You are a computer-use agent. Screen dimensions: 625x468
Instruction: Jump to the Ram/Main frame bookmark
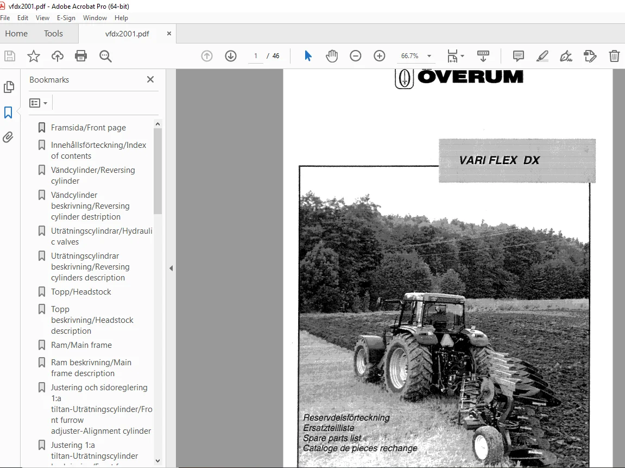81,345
